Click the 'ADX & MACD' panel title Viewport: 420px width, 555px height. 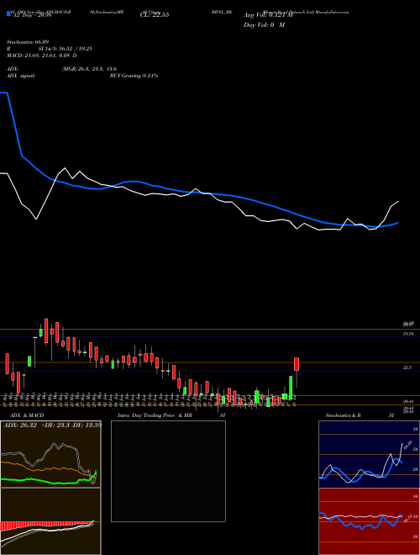point(27,415)
